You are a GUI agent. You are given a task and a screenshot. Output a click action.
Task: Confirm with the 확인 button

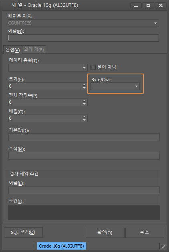(x=105, y=233)
